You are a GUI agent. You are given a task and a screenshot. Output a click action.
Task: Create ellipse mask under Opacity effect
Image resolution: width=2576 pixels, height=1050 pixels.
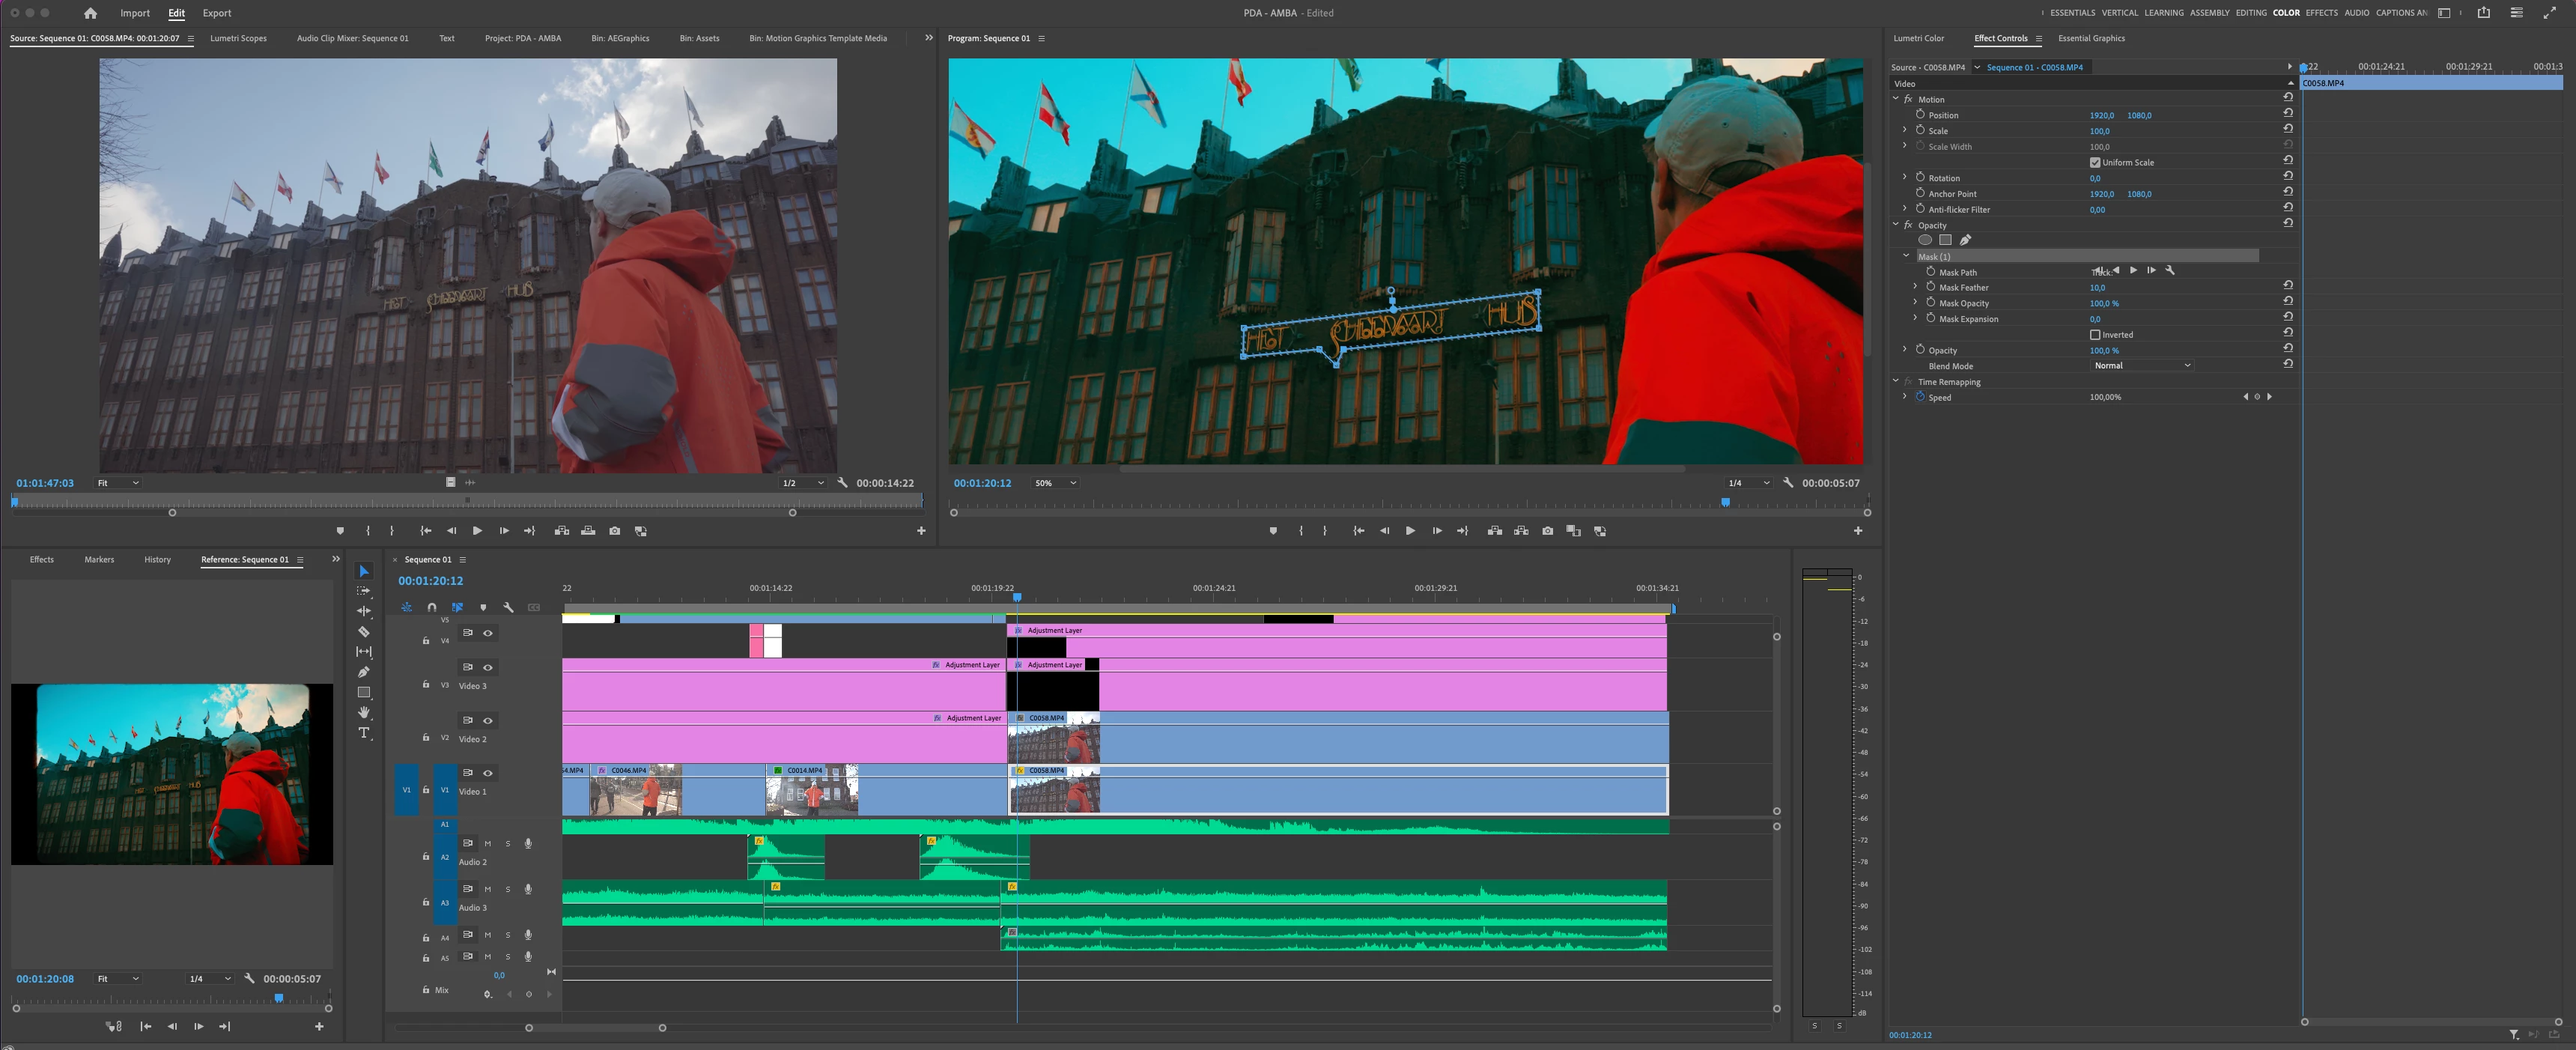[x=1925, y=240]
